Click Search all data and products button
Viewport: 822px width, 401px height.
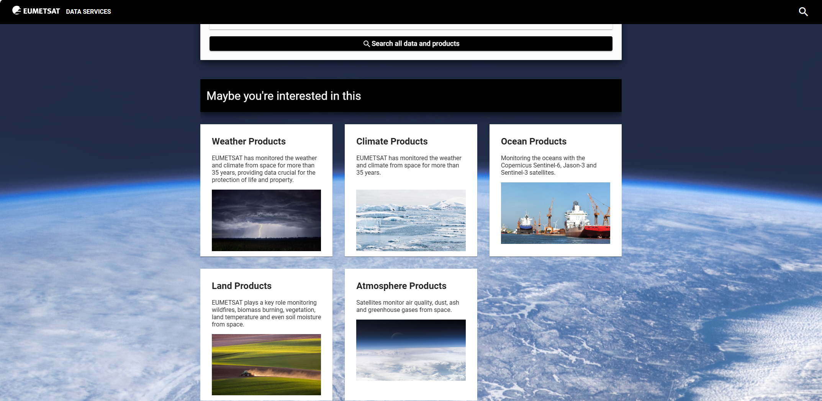click(x=411, y=44)
